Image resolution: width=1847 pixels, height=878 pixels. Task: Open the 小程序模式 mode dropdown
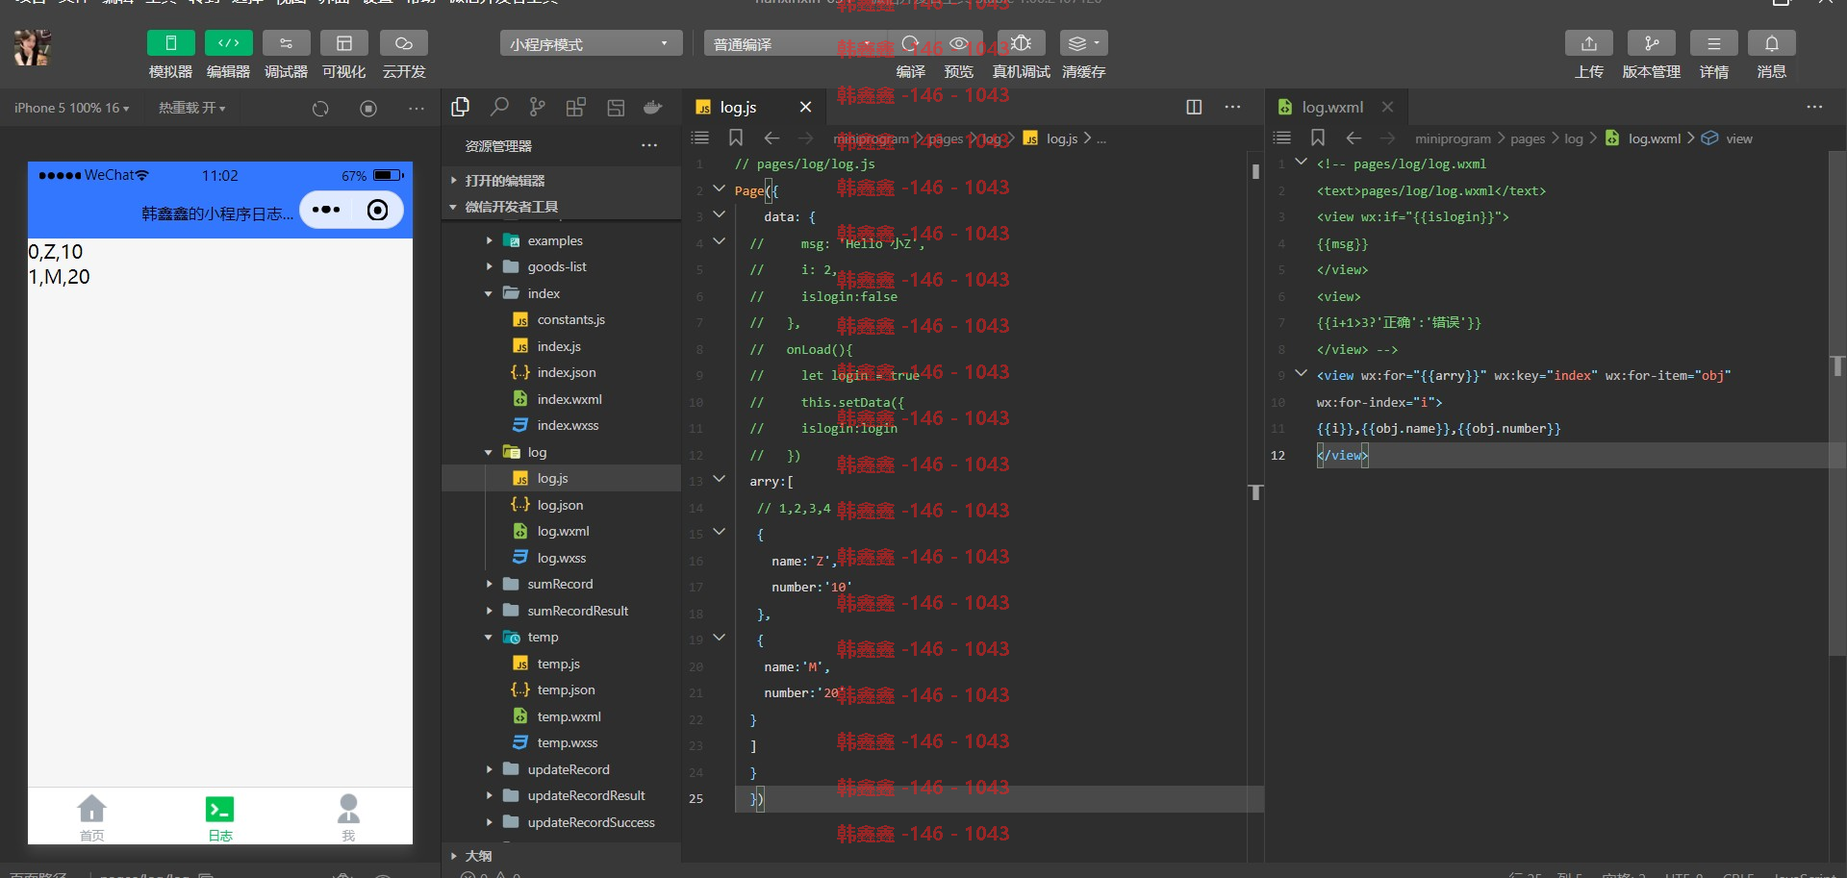click(x=591, y=44)
